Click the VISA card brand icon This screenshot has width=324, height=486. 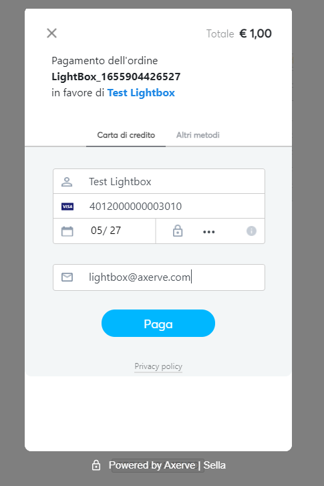(x=67, y=207)
